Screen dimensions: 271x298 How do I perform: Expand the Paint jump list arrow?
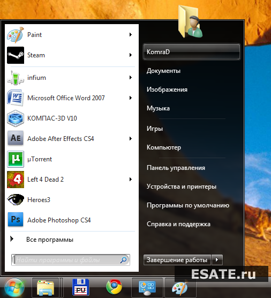tap(131, 35)
